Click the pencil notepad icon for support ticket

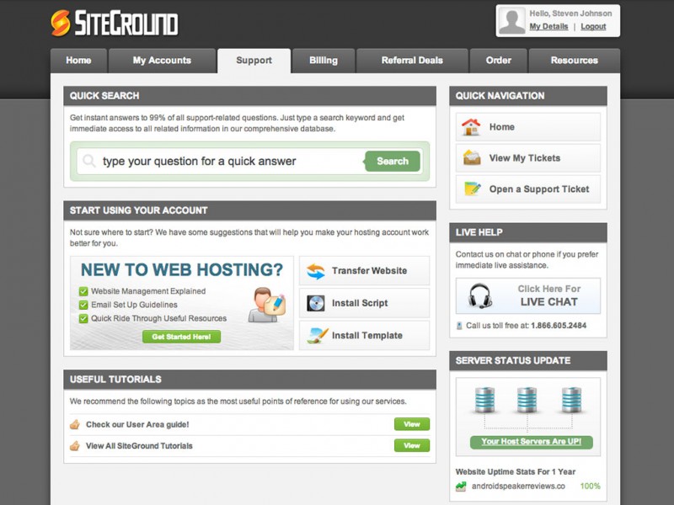tap(472, 189)
